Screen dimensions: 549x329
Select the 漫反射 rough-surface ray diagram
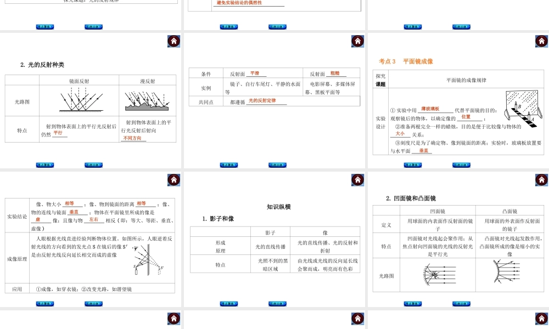tap(147, 101)
